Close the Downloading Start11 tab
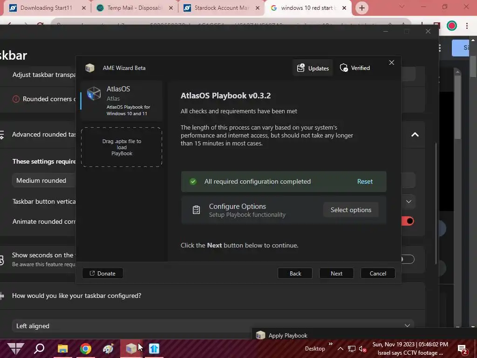 tap(84, 8)
